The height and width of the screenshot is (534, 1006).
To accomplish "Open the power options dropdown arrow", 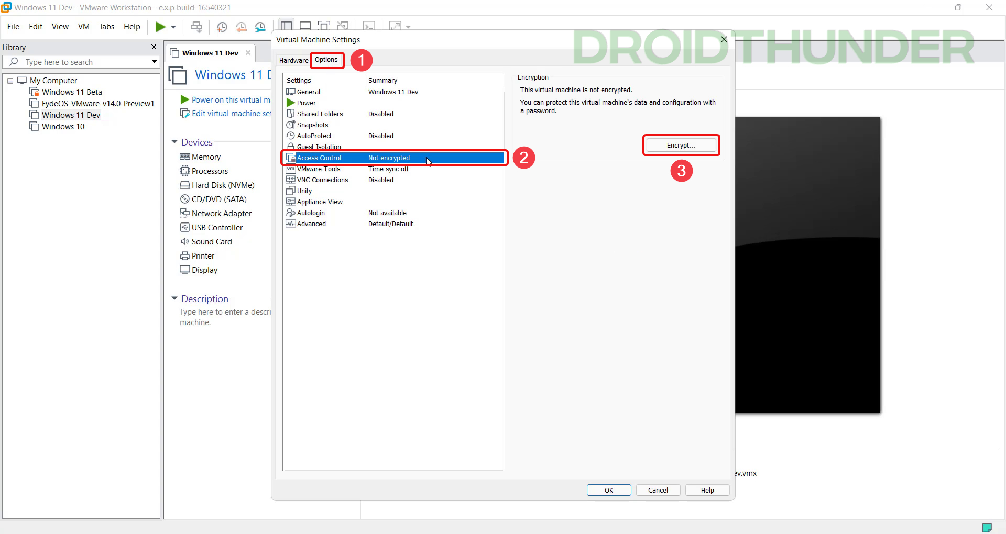I will click(173, 27).
